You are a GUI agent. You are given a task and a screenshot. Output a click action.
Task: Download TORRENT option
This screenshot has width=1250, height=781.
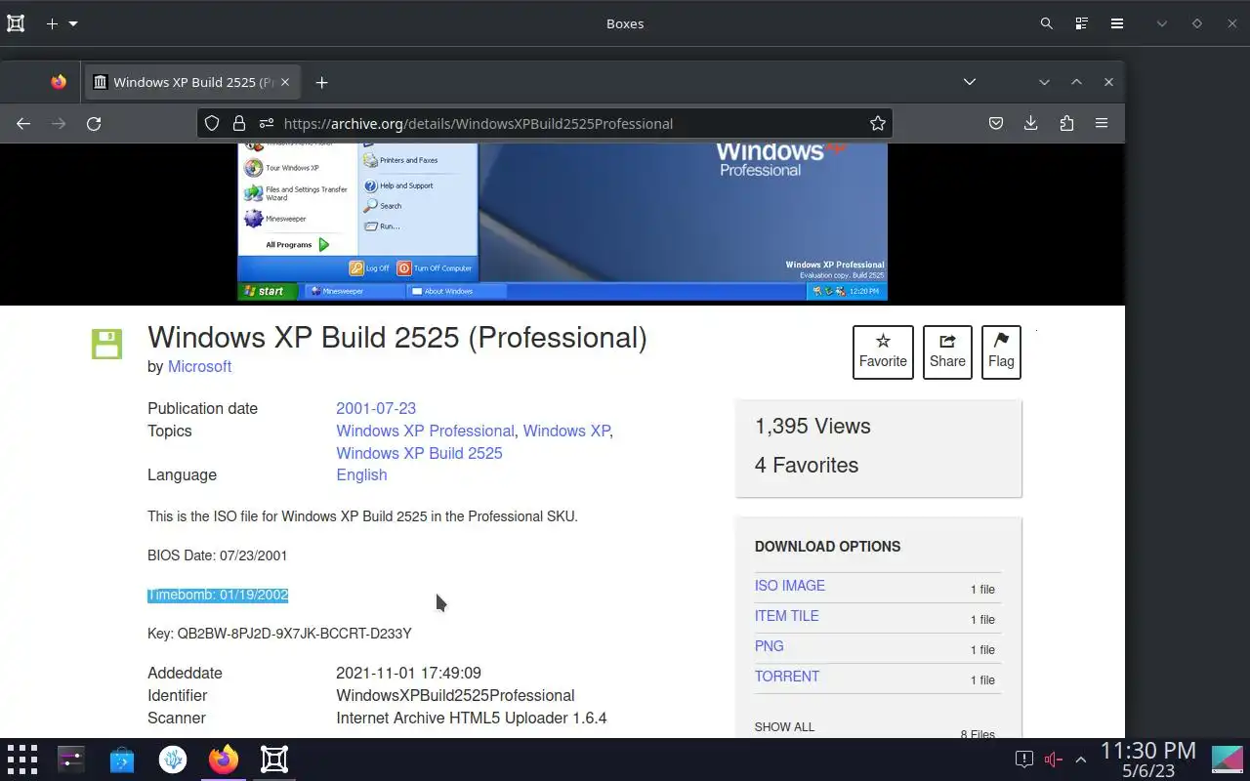coord(786,677)
